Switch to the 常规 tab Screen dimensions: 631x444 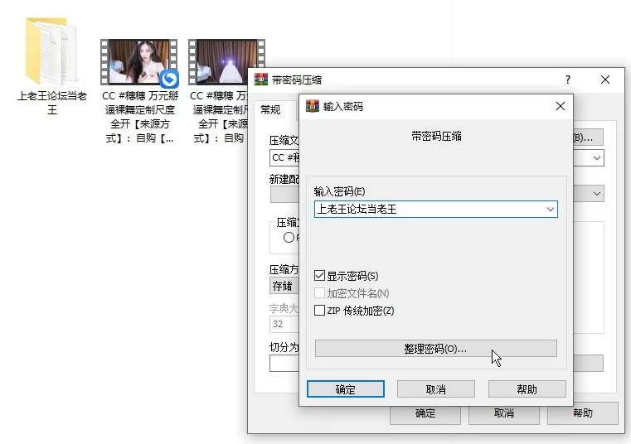270,110
